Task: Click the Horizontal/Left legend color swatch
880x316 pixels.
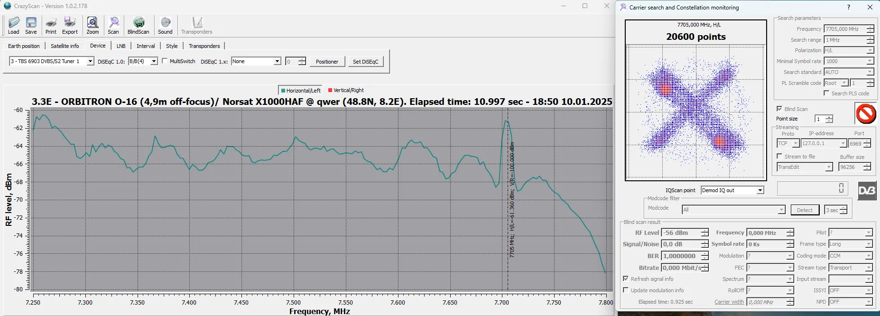Action: [x=283, y=90]
